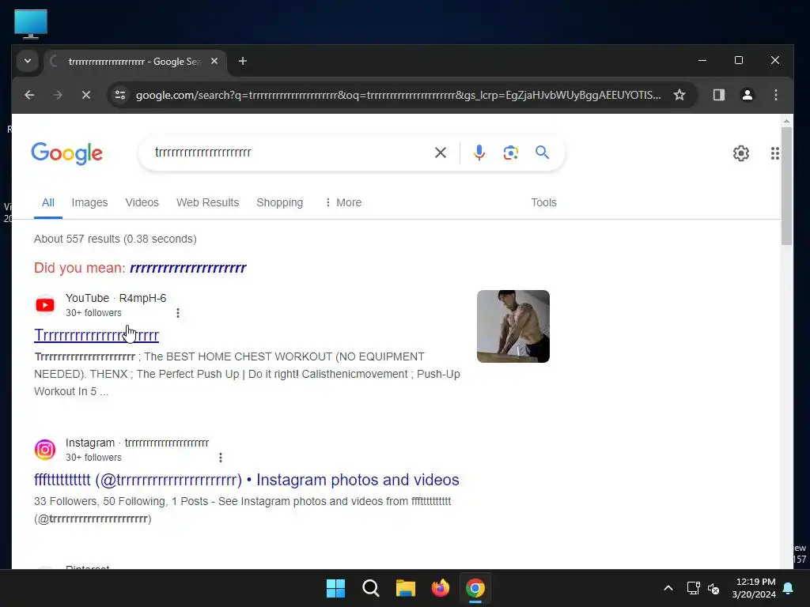Screen dimensions: 810x607
Task: Open the notification bell
Action: click(x=788, y=588)
